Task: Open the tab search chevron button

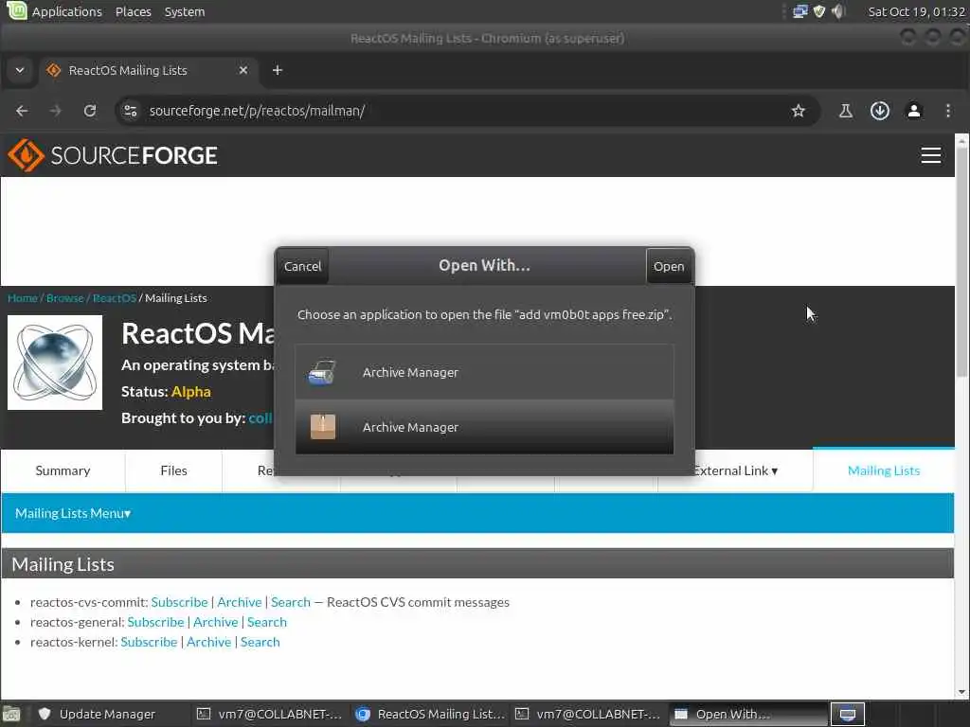Action: (20, 70)
